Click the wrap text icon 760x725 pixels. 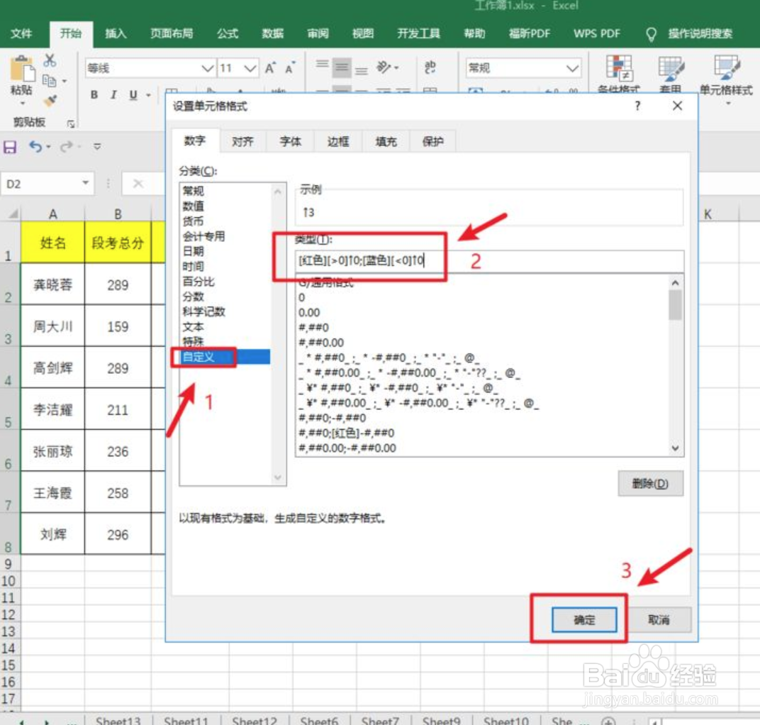(430, 67)
